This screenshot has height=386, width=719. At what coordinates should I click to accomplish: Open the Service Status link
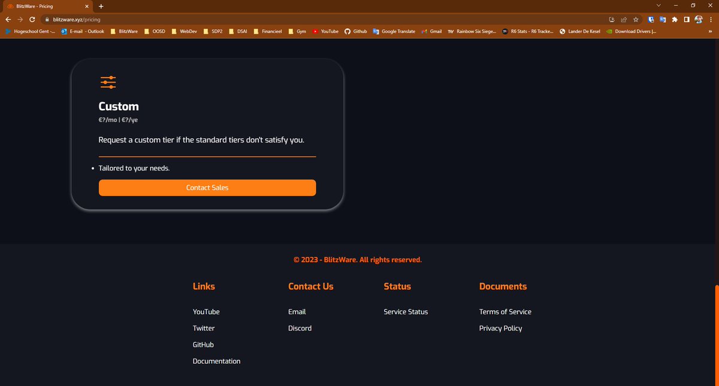pos(406,312)
